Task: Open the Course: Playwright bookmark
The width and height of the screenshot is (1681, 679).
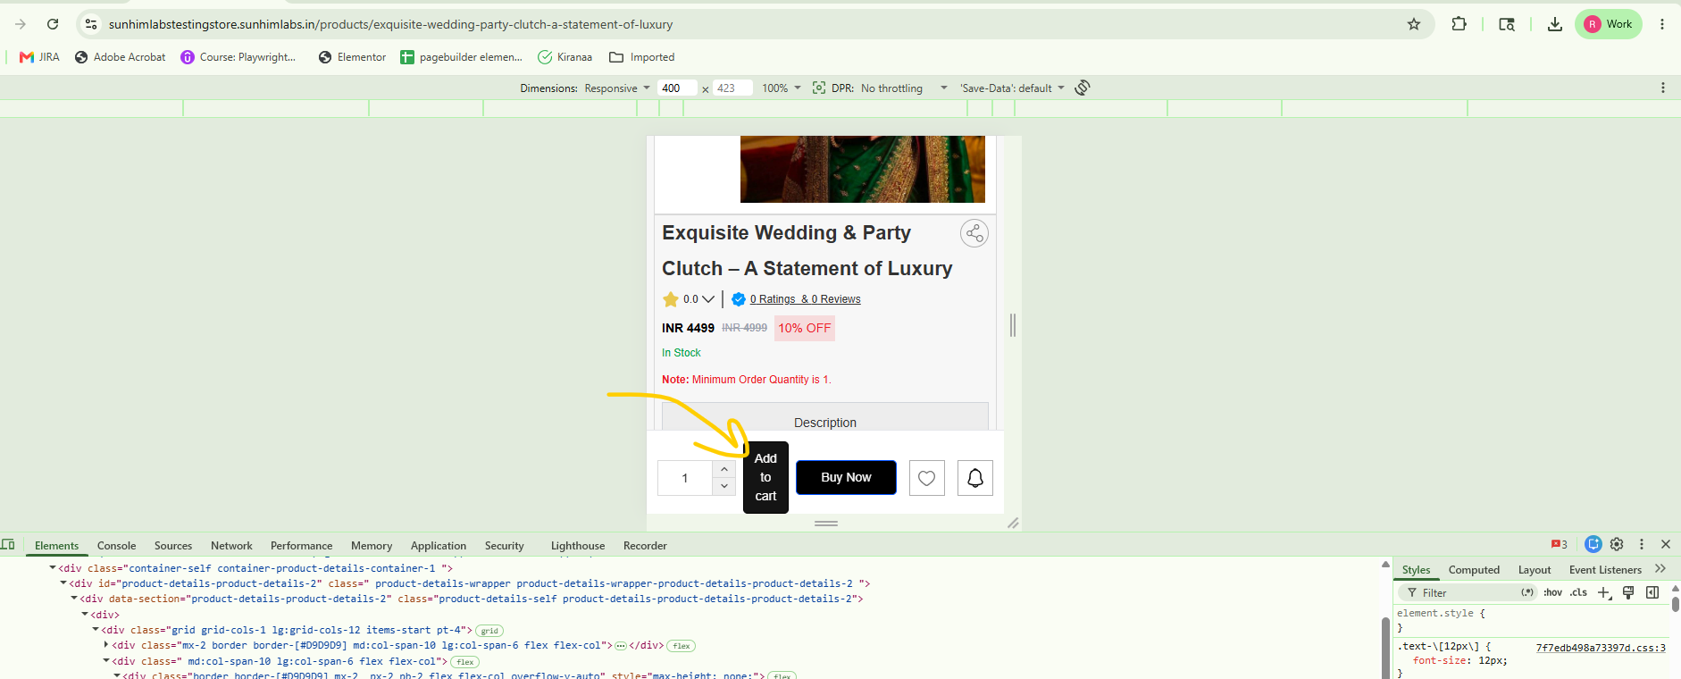Action: click(x=238, y=57)
